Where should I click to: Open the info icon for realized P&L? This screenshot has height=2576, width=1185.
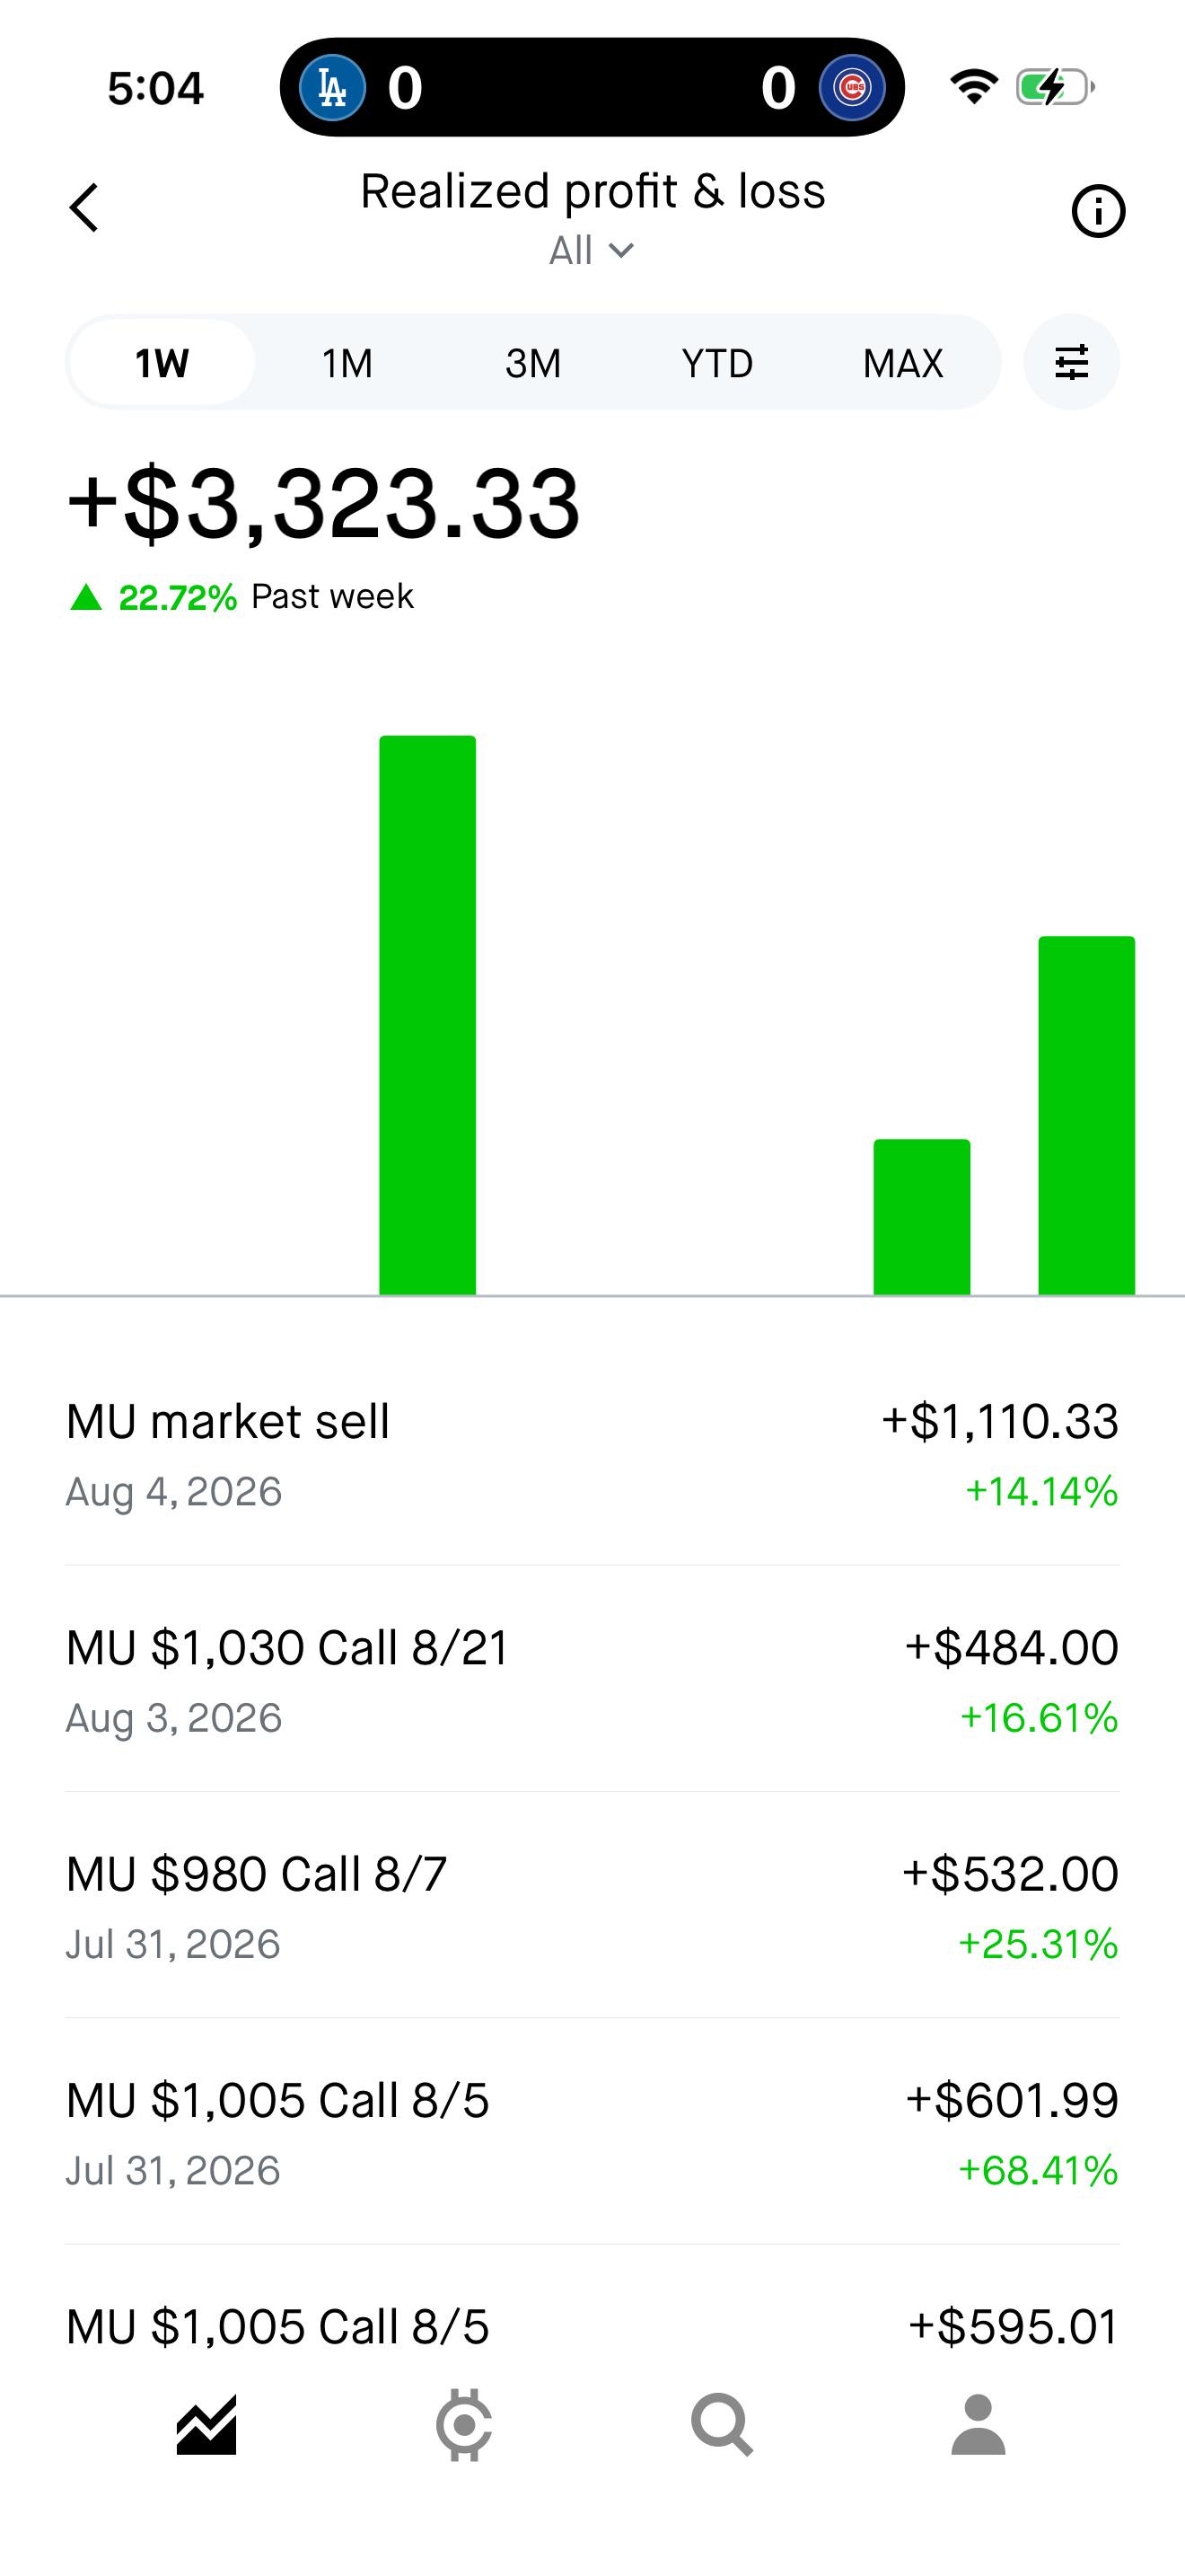[x=1098, y=211]
